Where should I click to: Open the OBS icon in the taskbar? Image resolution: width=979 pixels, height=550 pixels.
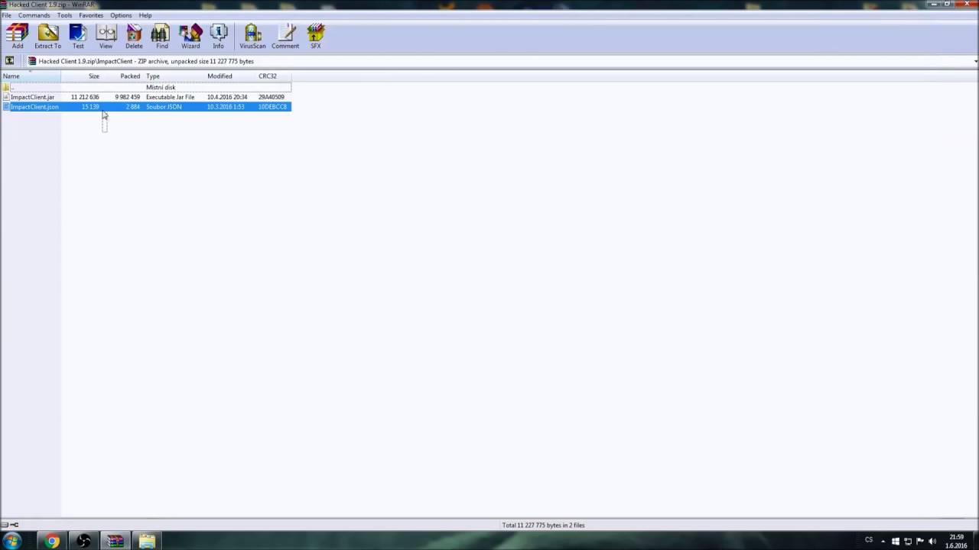84,541
